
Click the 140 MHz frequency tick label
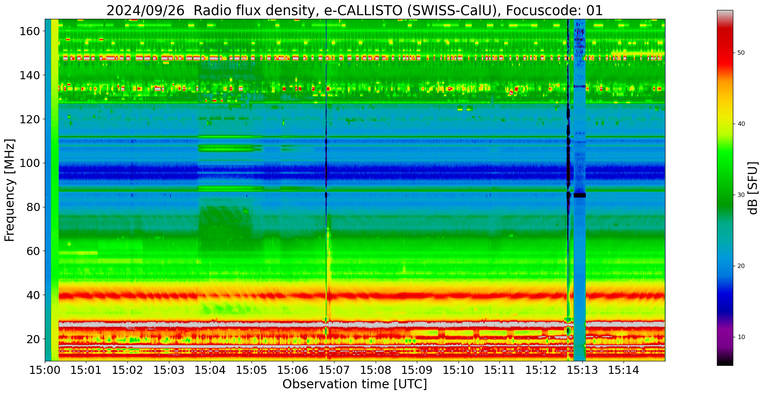point(30,75)
